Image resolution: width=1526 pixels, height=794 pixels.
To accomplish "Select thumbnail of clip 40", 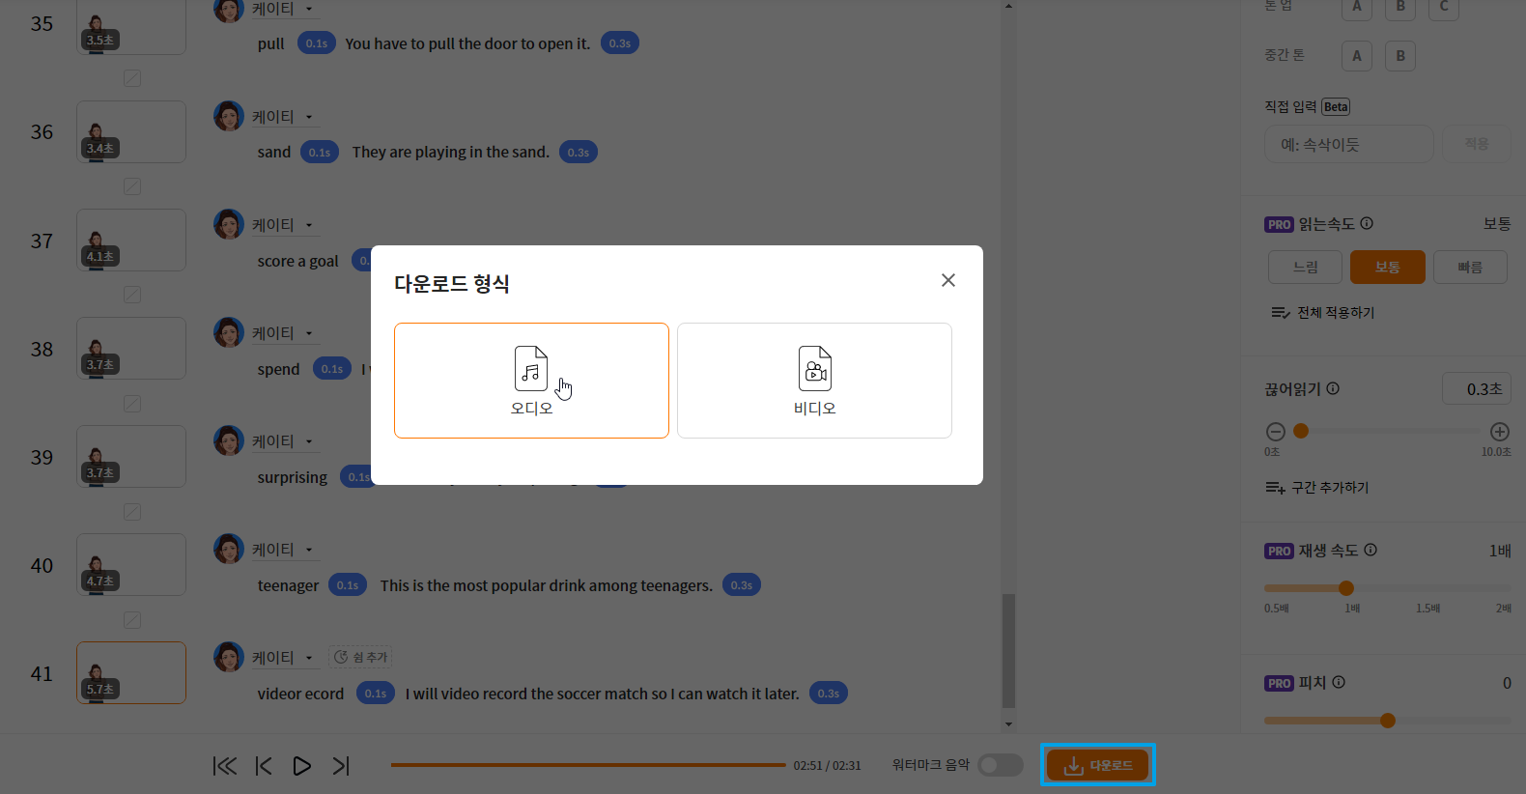I will click(x=131, y=565).
